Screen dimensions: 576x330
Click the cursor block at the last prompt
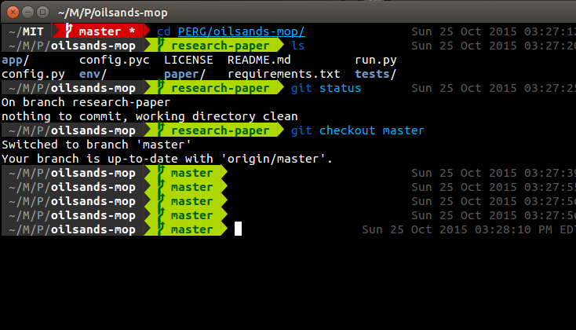(238, 229)
